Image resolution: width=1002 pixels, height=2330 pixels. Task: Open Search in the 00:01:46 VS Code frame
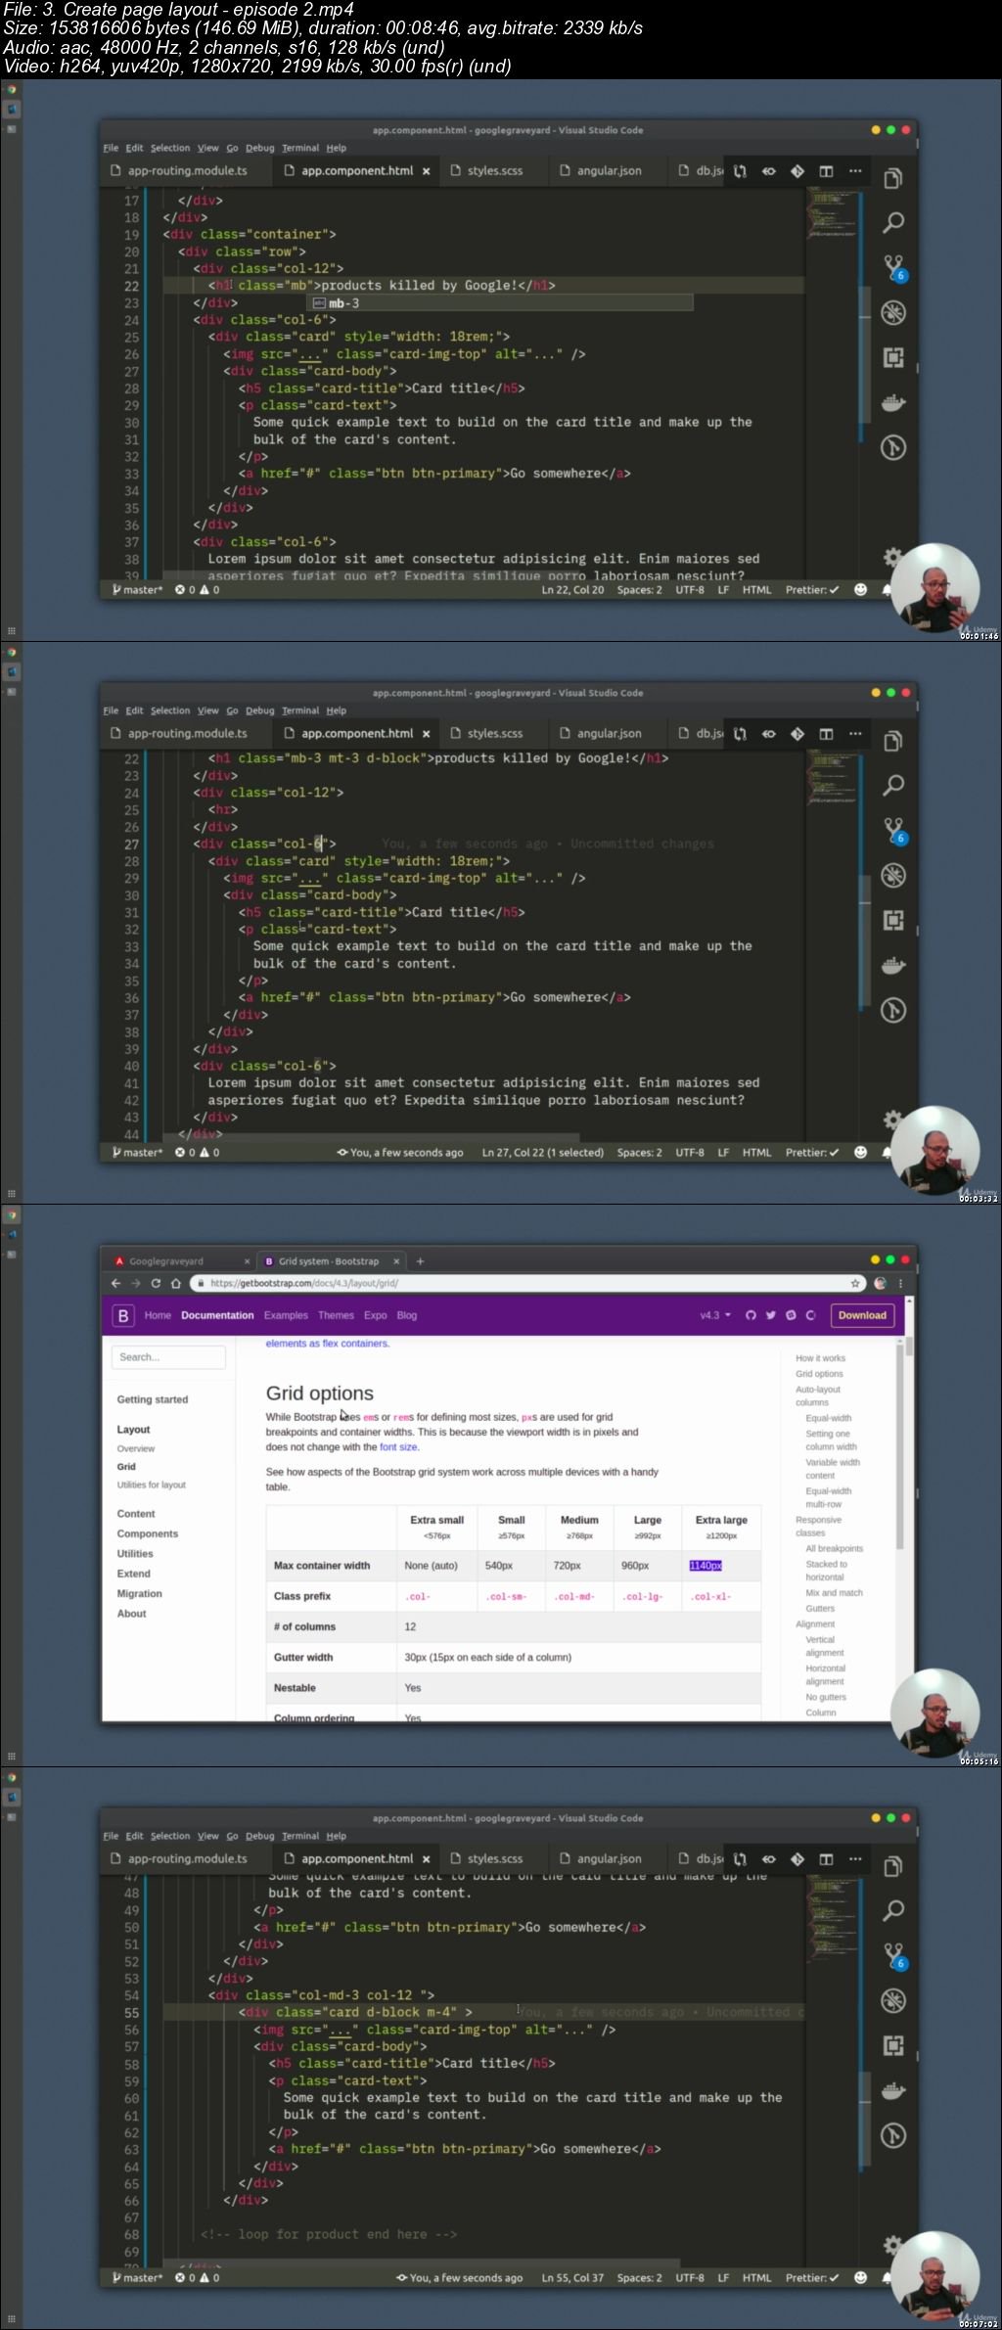[893, 223]
